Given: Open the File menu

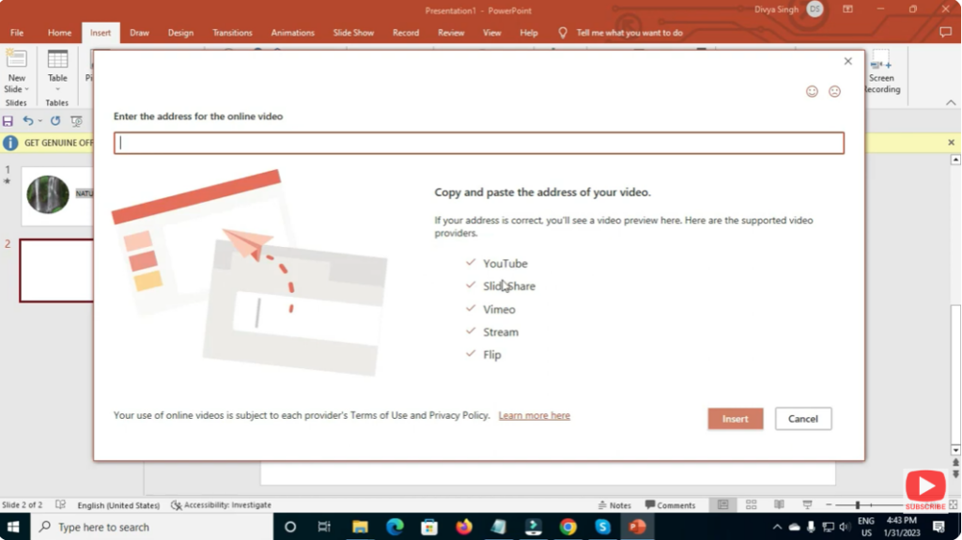Looking at the screenshot, I should (17, 33).
